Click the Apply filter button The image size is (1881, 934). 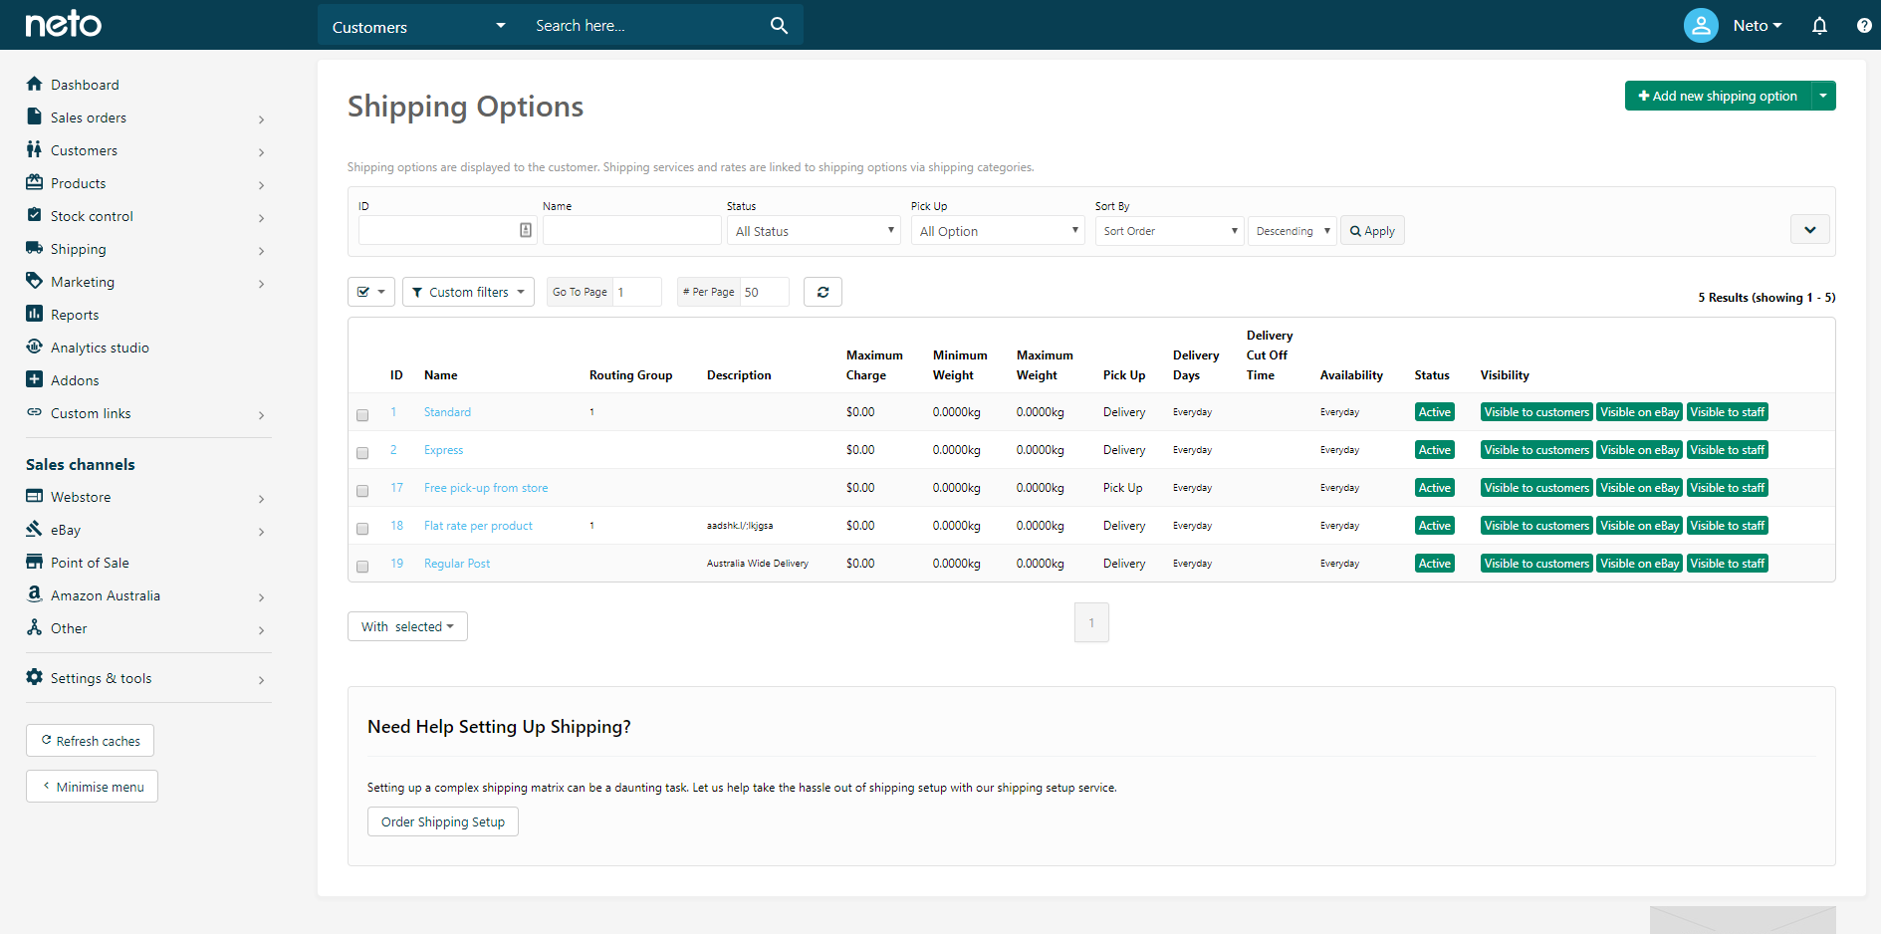[x=1372, y=230]
